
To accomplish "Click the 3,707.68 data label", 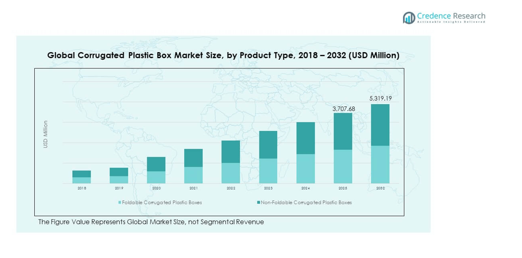I will coord(343,108).
